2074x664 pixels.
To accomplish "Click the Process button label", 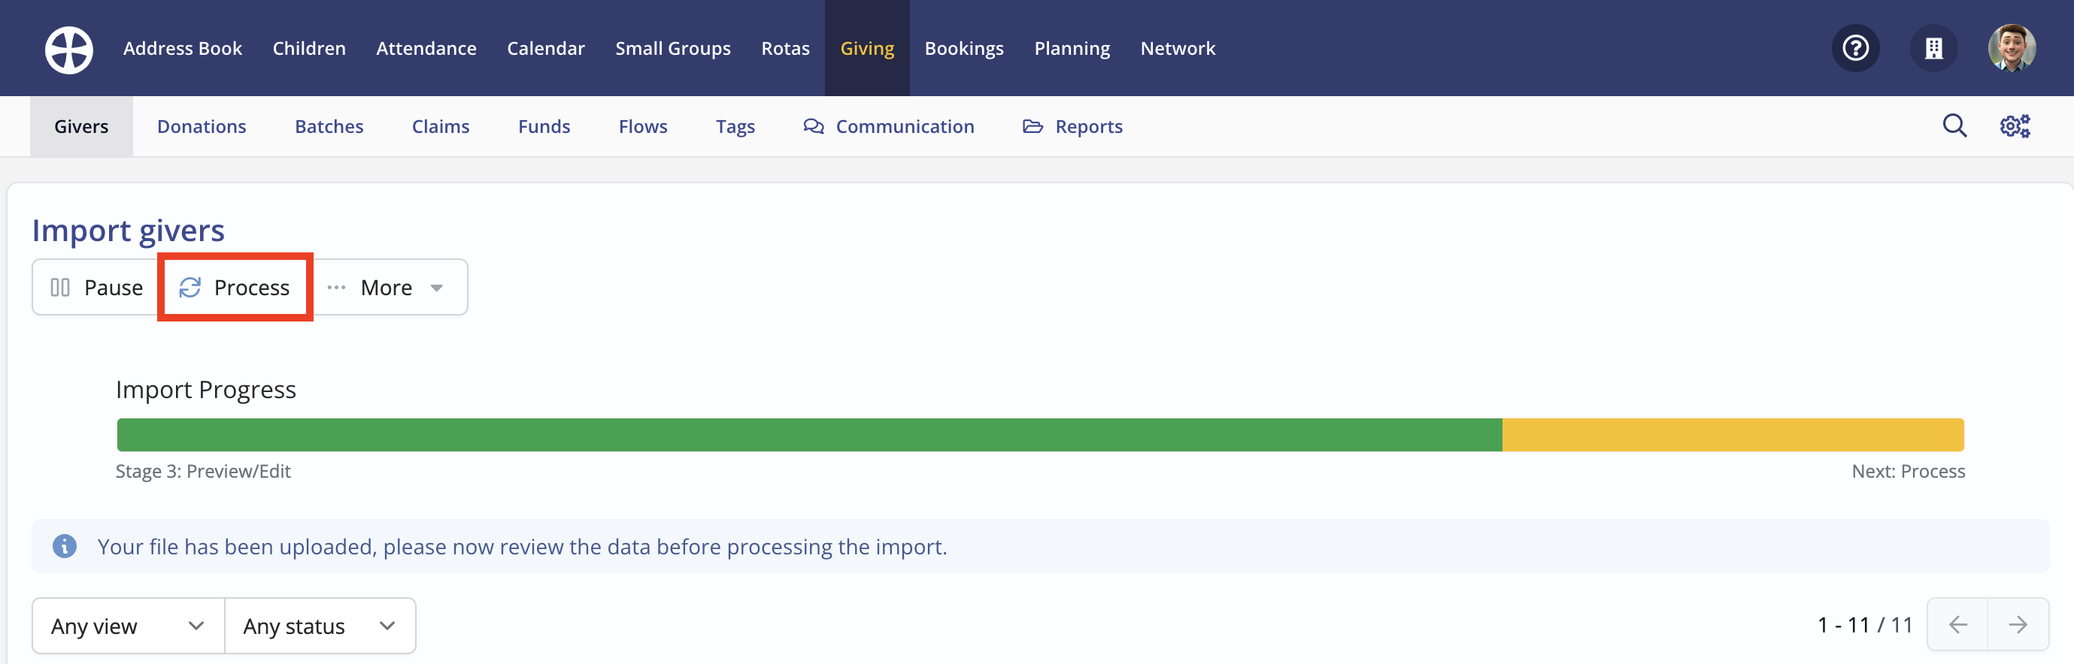I will coord(251,287).
